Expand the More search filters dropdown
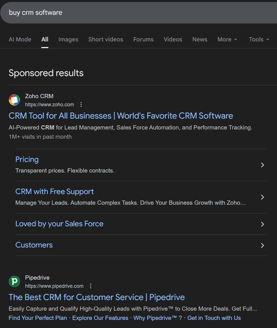 [227, 39]
